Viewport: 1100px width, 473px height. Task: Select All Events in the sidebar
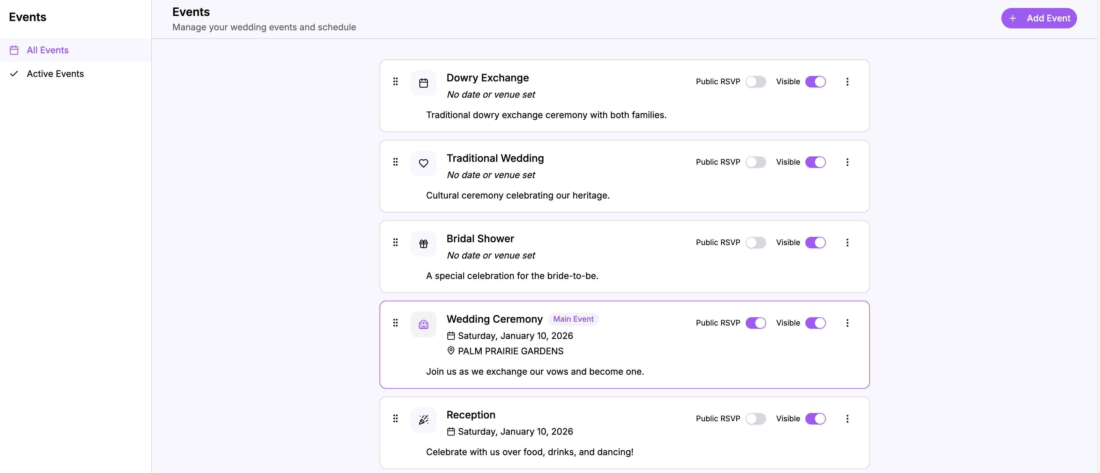47,50
